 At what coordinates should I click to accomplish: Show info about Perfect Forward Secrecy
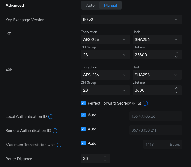pos(145,103)
